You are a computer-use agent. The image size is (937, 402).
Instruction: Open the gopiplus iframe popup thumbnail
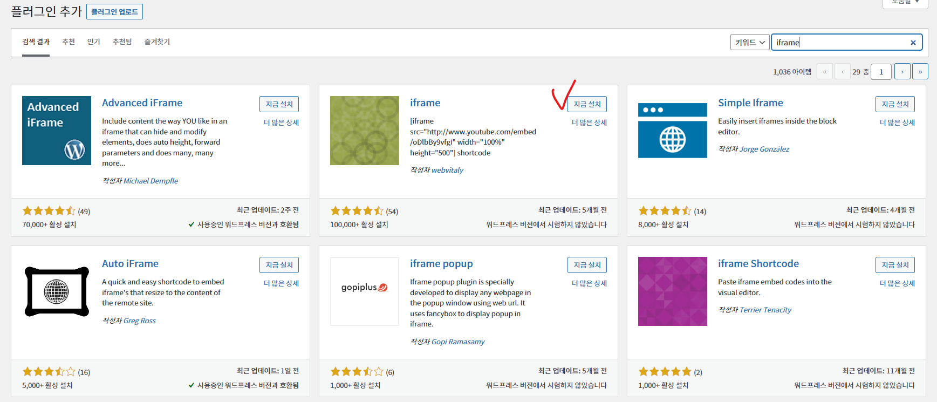365,291
